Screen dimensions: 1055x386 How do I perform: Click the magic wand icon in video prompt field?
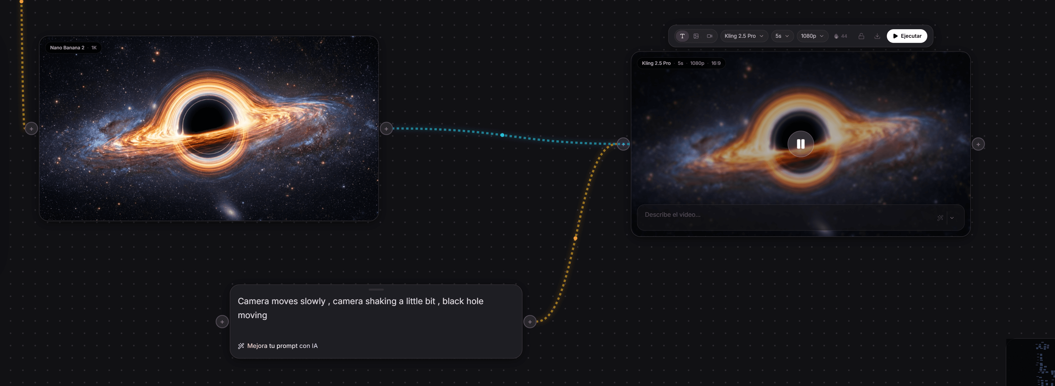(x=940, y=218)
